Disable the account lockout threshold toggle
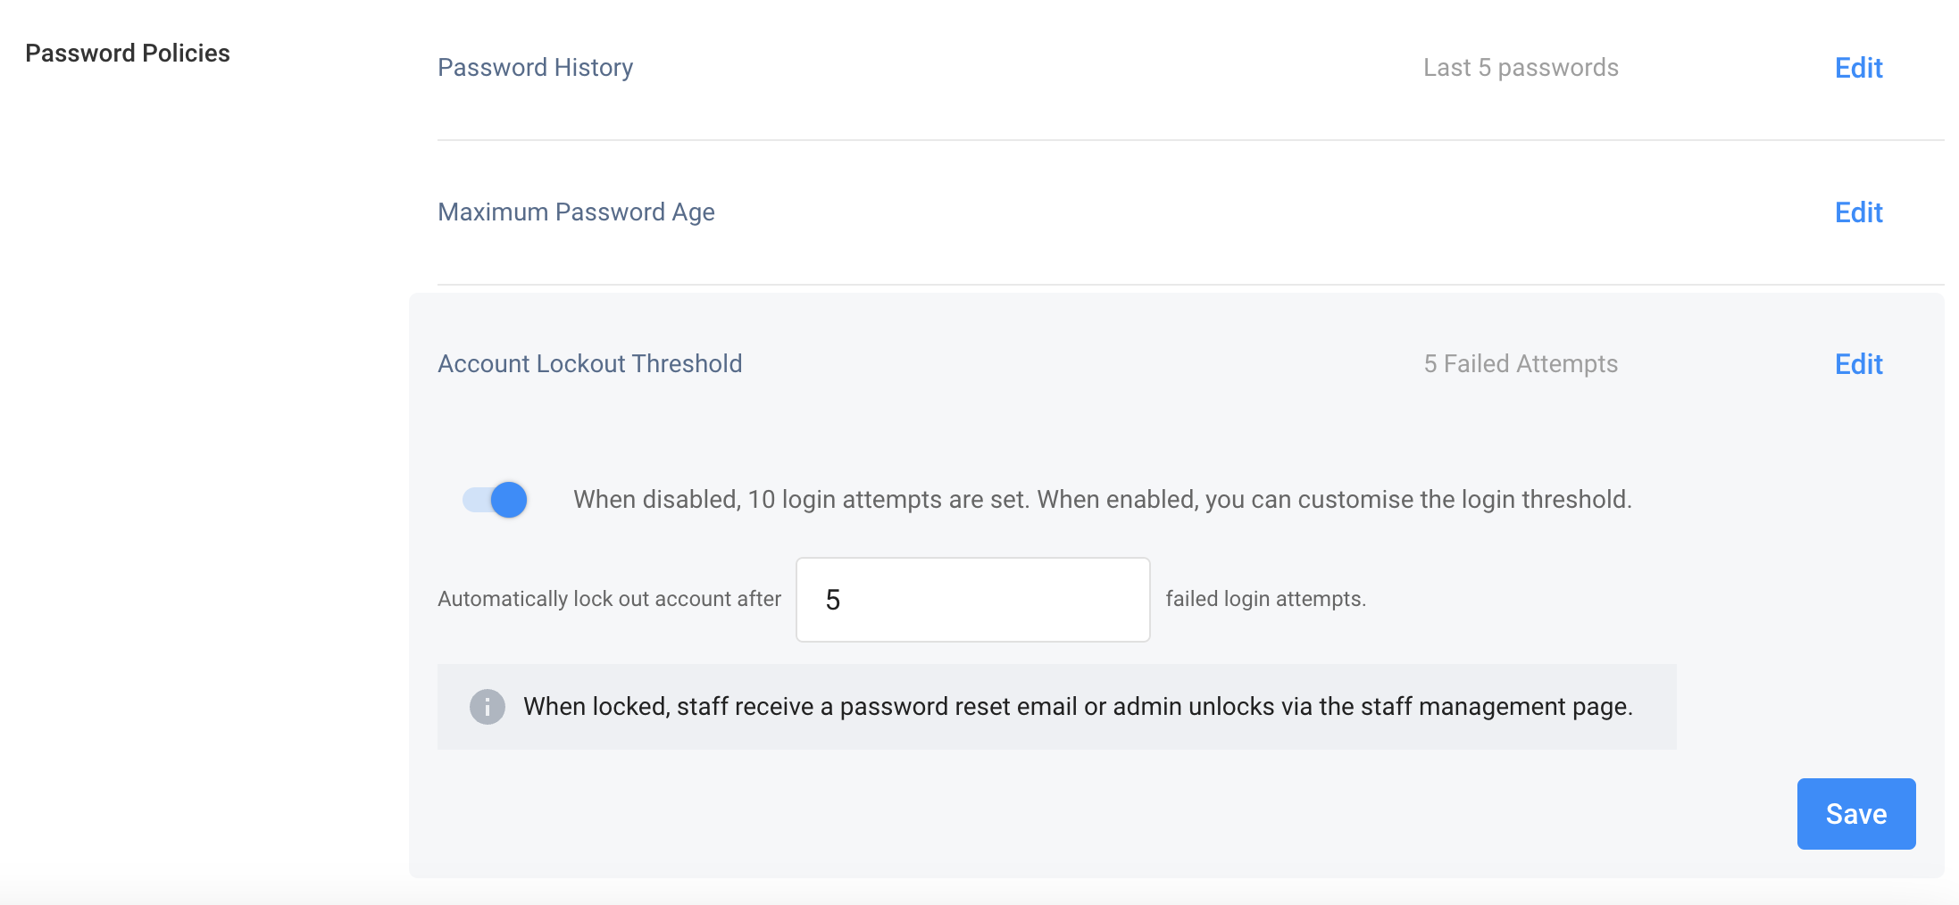 pos(495,500)
